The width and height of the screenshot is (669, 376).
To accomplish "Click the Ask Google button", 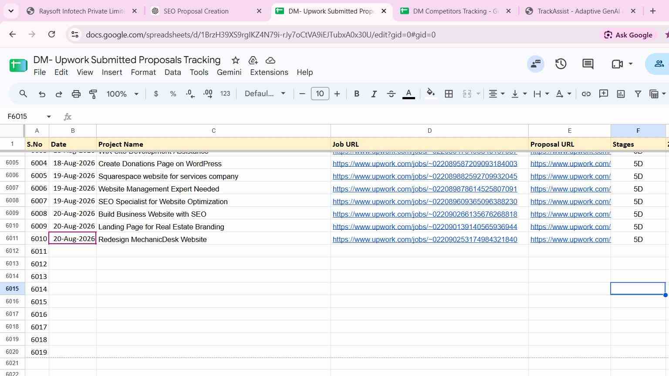I will pos(628,35).
